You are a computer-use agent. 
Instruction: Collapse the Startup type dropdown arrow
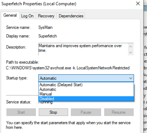click(131, 78)
